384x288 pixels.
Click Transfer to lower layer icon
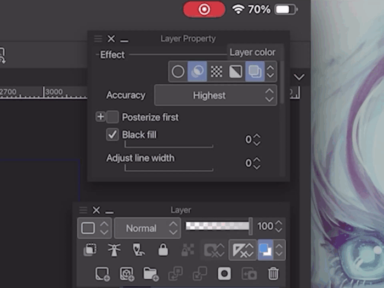(176, 274)
